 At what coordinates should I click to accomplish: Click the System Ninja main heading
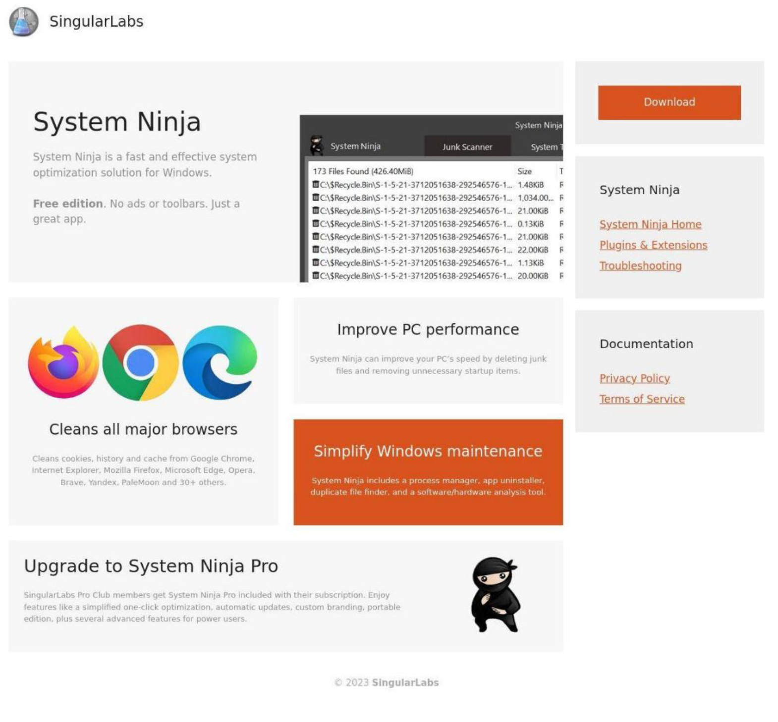[x=117, y=122]
